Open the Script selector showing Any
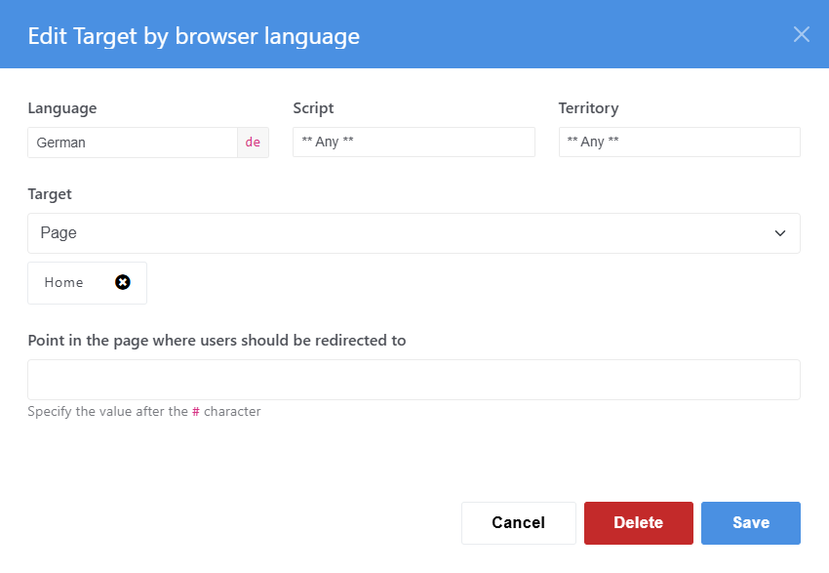Viewport: 829px width, 573px height. (414, 142)
